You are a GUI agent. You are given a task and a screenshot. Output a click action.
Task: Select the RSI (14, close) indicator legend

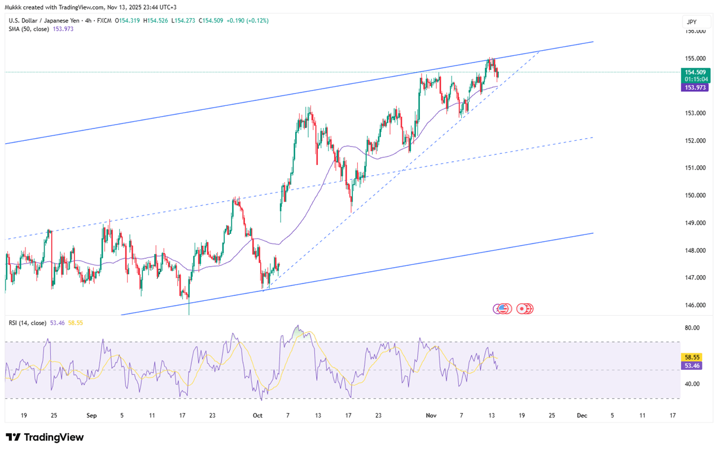click(x=28, y=323)
